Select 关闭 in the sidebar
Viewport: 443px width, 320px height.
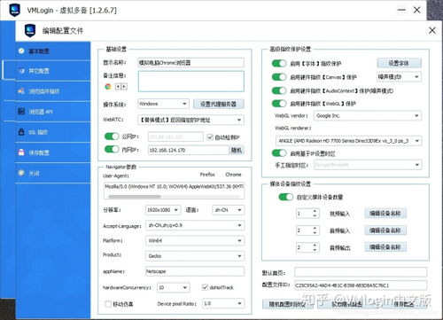pos(53,173)
